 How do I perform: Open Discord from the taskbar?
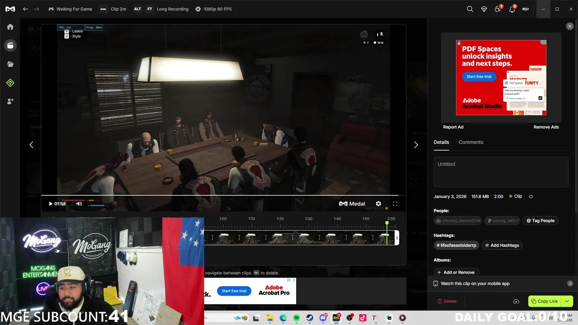tap(323, 318)
